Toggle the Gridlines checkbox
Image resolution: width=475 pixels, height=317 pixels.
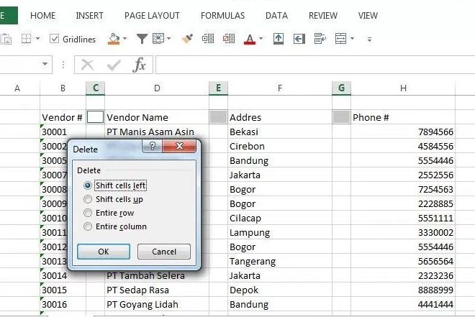coord(54,39)
